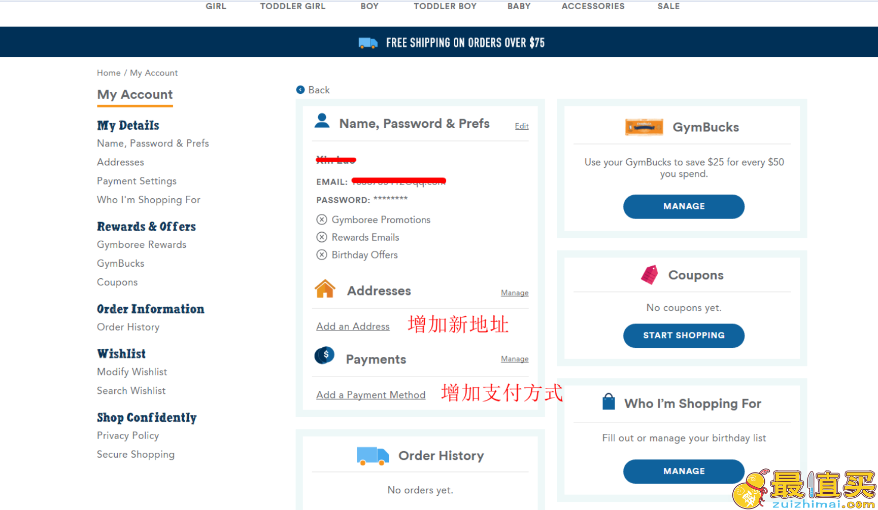Click MANAGE under Who I'm Shopping For

point(684,471)
